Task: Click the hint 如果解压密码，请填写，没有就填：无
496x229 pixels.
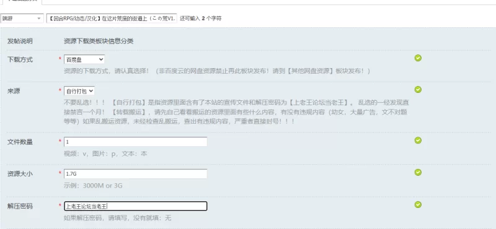Action: pyautogui.click(x=117, y=218)
